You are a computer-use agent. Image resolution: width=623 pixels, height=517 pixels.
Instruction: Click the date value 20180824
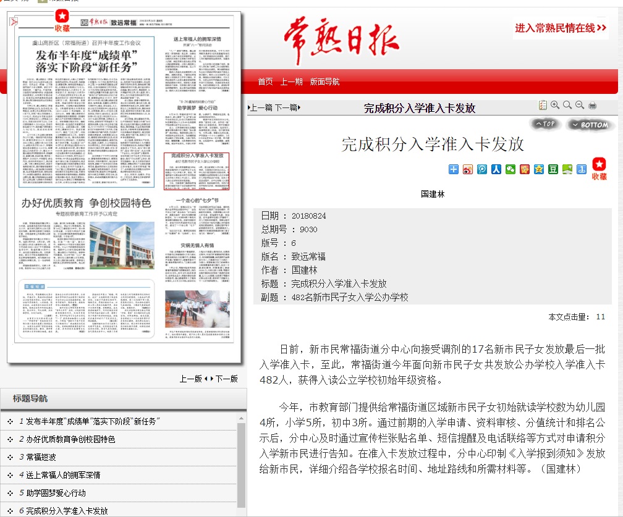coord(309,216)
